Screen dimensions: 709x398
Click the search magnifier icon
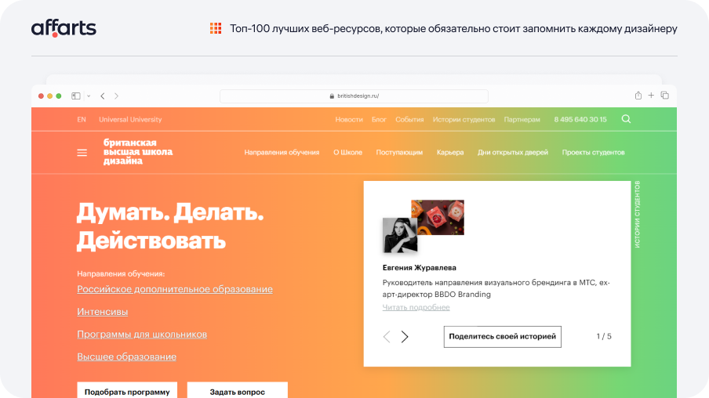tap(626, 119)
